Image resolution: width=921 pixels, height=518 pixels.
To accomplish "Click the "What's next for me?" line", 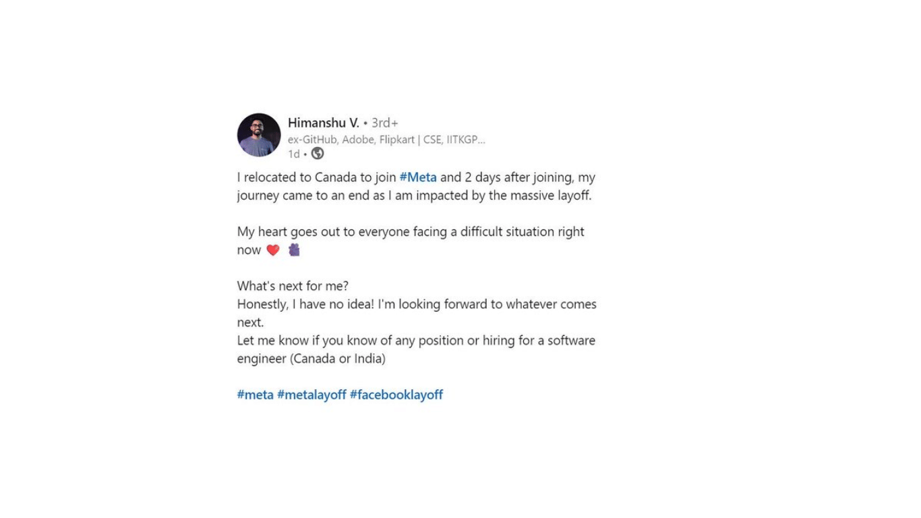I will pos(293,286).
